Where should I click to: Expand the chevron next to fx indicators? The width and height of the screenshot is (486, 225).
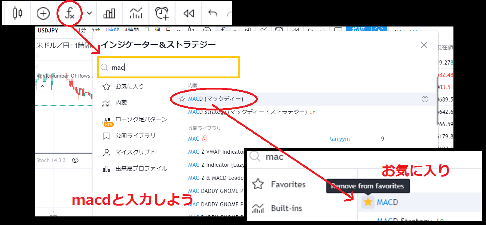coord(89,13)
